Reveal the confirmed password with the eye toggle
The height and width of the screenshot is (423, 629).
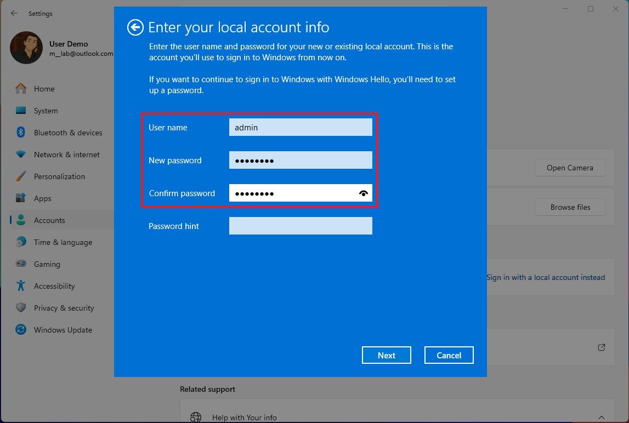point(363,193)
